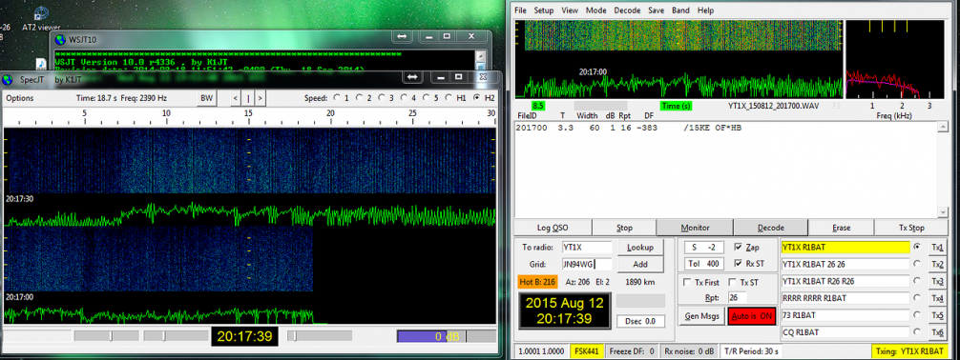
Task: Select Speed H2 radio button in SpecJT
Action: [477, 98]
